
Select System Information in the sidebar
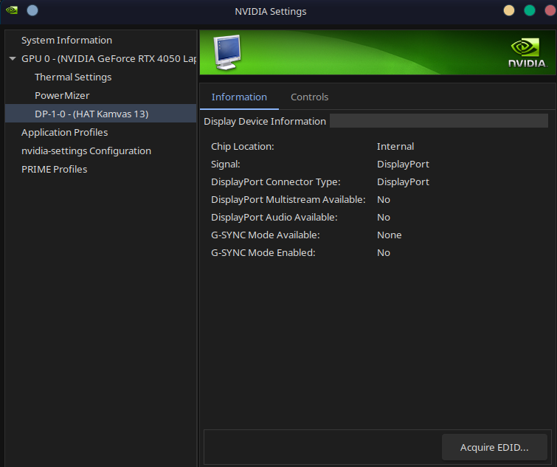point(66,41)
